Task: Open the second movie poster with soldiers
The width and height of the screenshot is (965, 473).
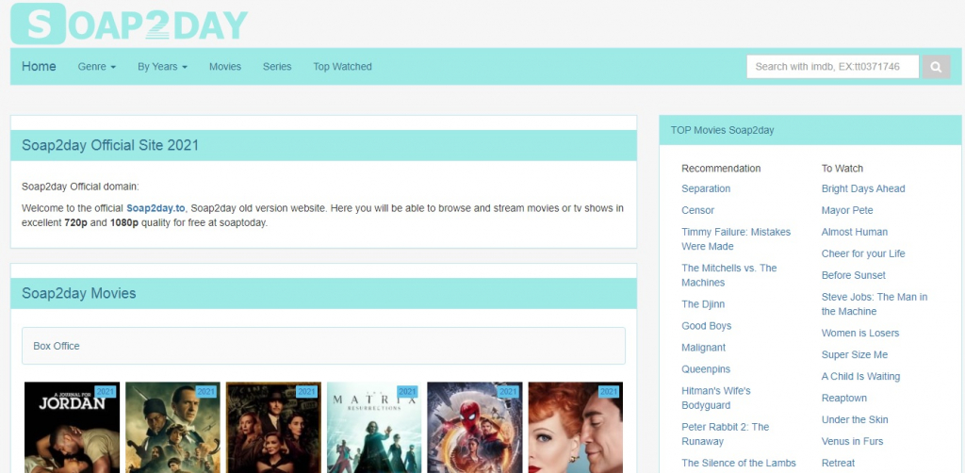Action: 173,428
